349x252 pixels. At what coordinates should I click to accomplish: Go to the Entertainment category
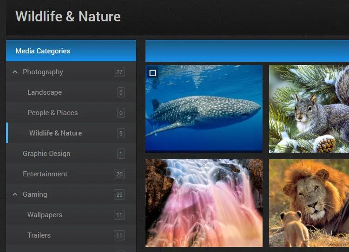pyautogui.click(x=45, y=174)
